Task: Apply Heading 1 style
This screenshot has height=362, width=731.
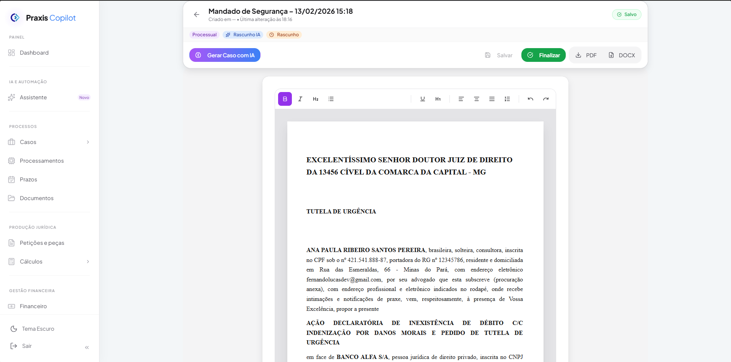Action: point(438,99)
